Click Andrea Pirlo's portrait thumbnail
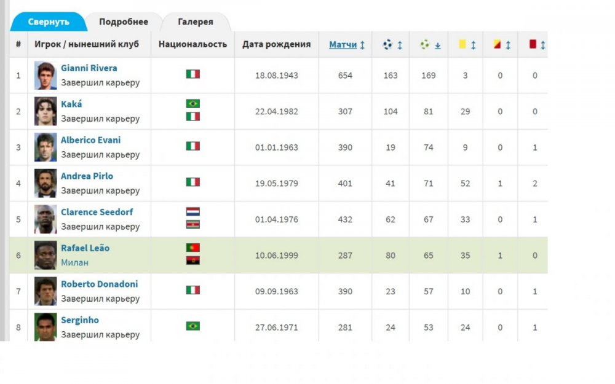The image size is (615, 384). coord(46,183)
